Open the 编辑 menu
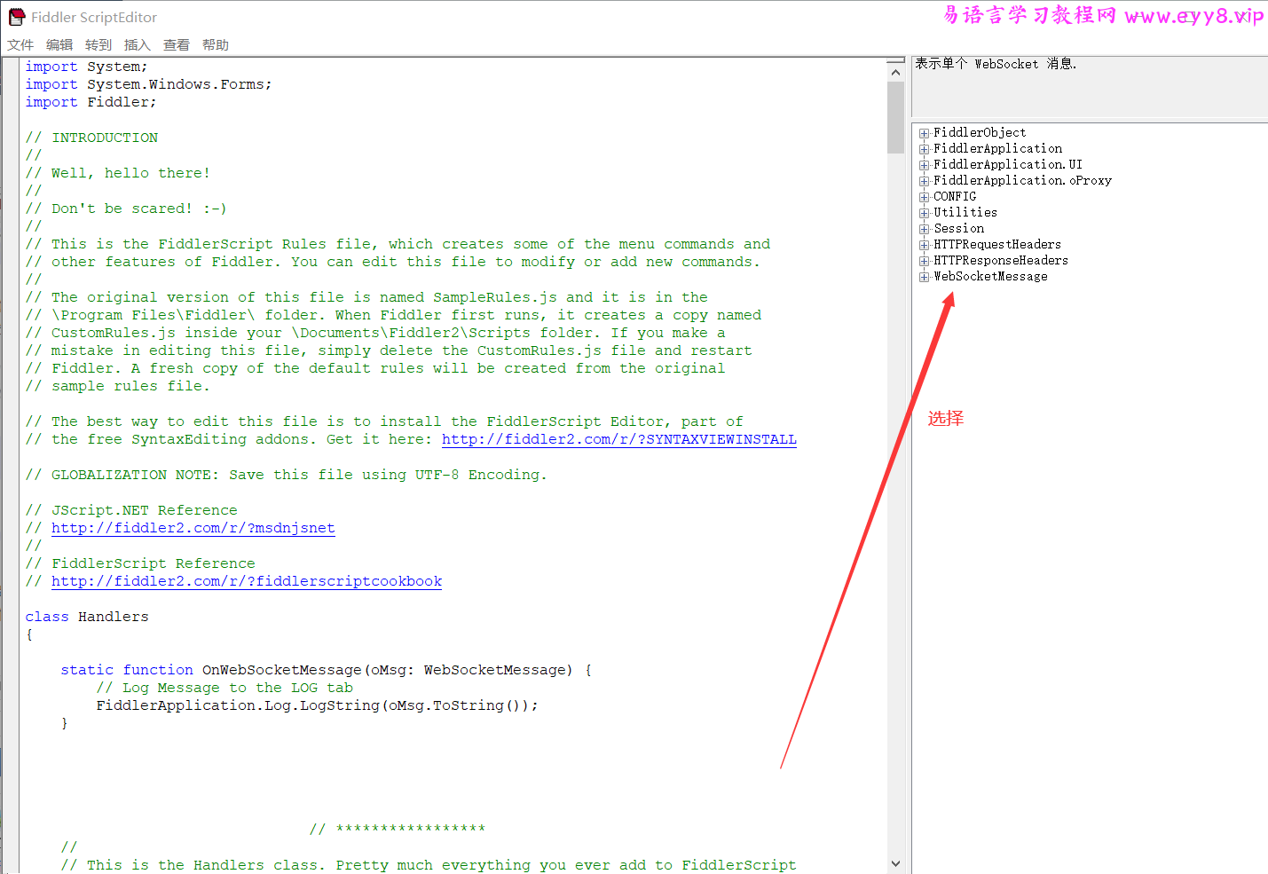This screenshot has width=1268, height=874. (x=59, y=45)
